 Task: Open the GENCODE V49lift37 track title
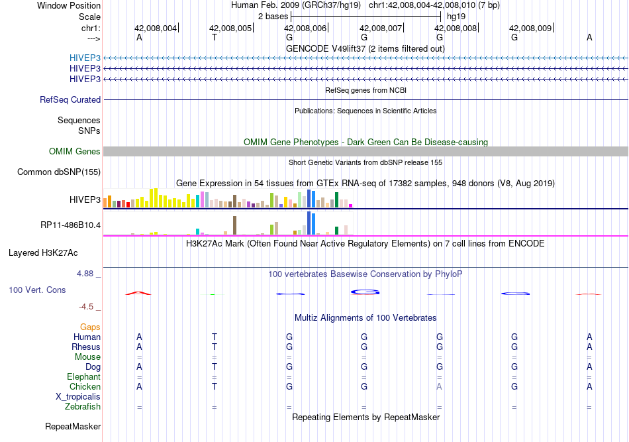click(x=365, y=48)
